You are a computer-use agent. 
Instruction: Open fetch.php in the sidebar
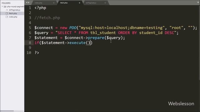[x=13, y=13]
